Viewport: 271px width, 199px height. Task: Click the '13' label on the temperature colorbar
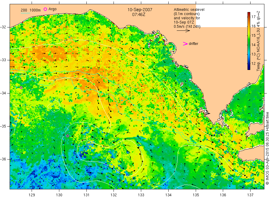pos(253,54)
